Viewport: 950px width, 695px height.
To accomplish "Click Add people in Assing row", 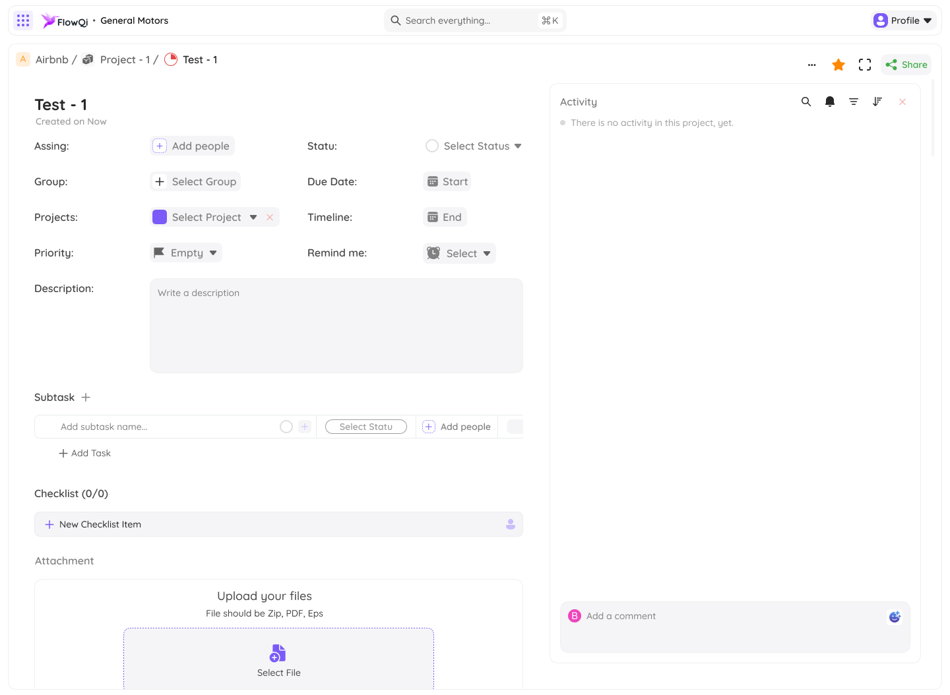I will [x=193, y=146].
